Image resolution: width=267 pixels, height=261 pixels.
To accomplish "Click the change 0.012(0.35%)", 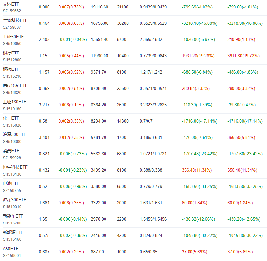I will [x=71, y=137].
